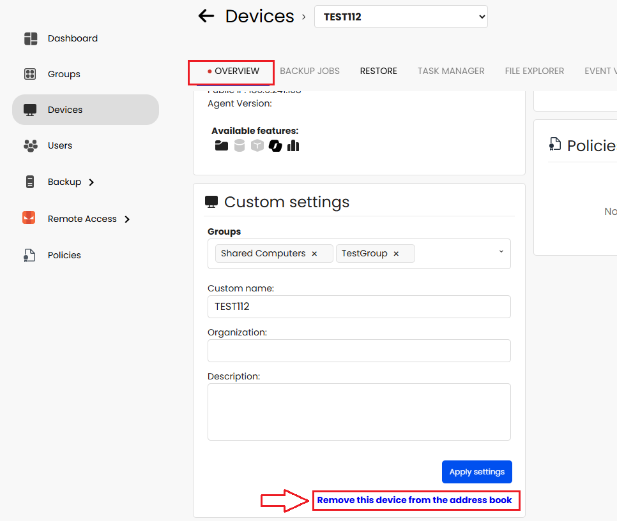Click the back arrow beside Devices
The image size is (617, 521).
pos(206,16)
